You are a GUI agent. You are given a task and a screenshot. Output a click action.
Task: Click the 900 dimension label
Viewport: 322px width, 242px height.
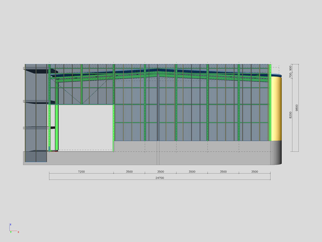290,68
